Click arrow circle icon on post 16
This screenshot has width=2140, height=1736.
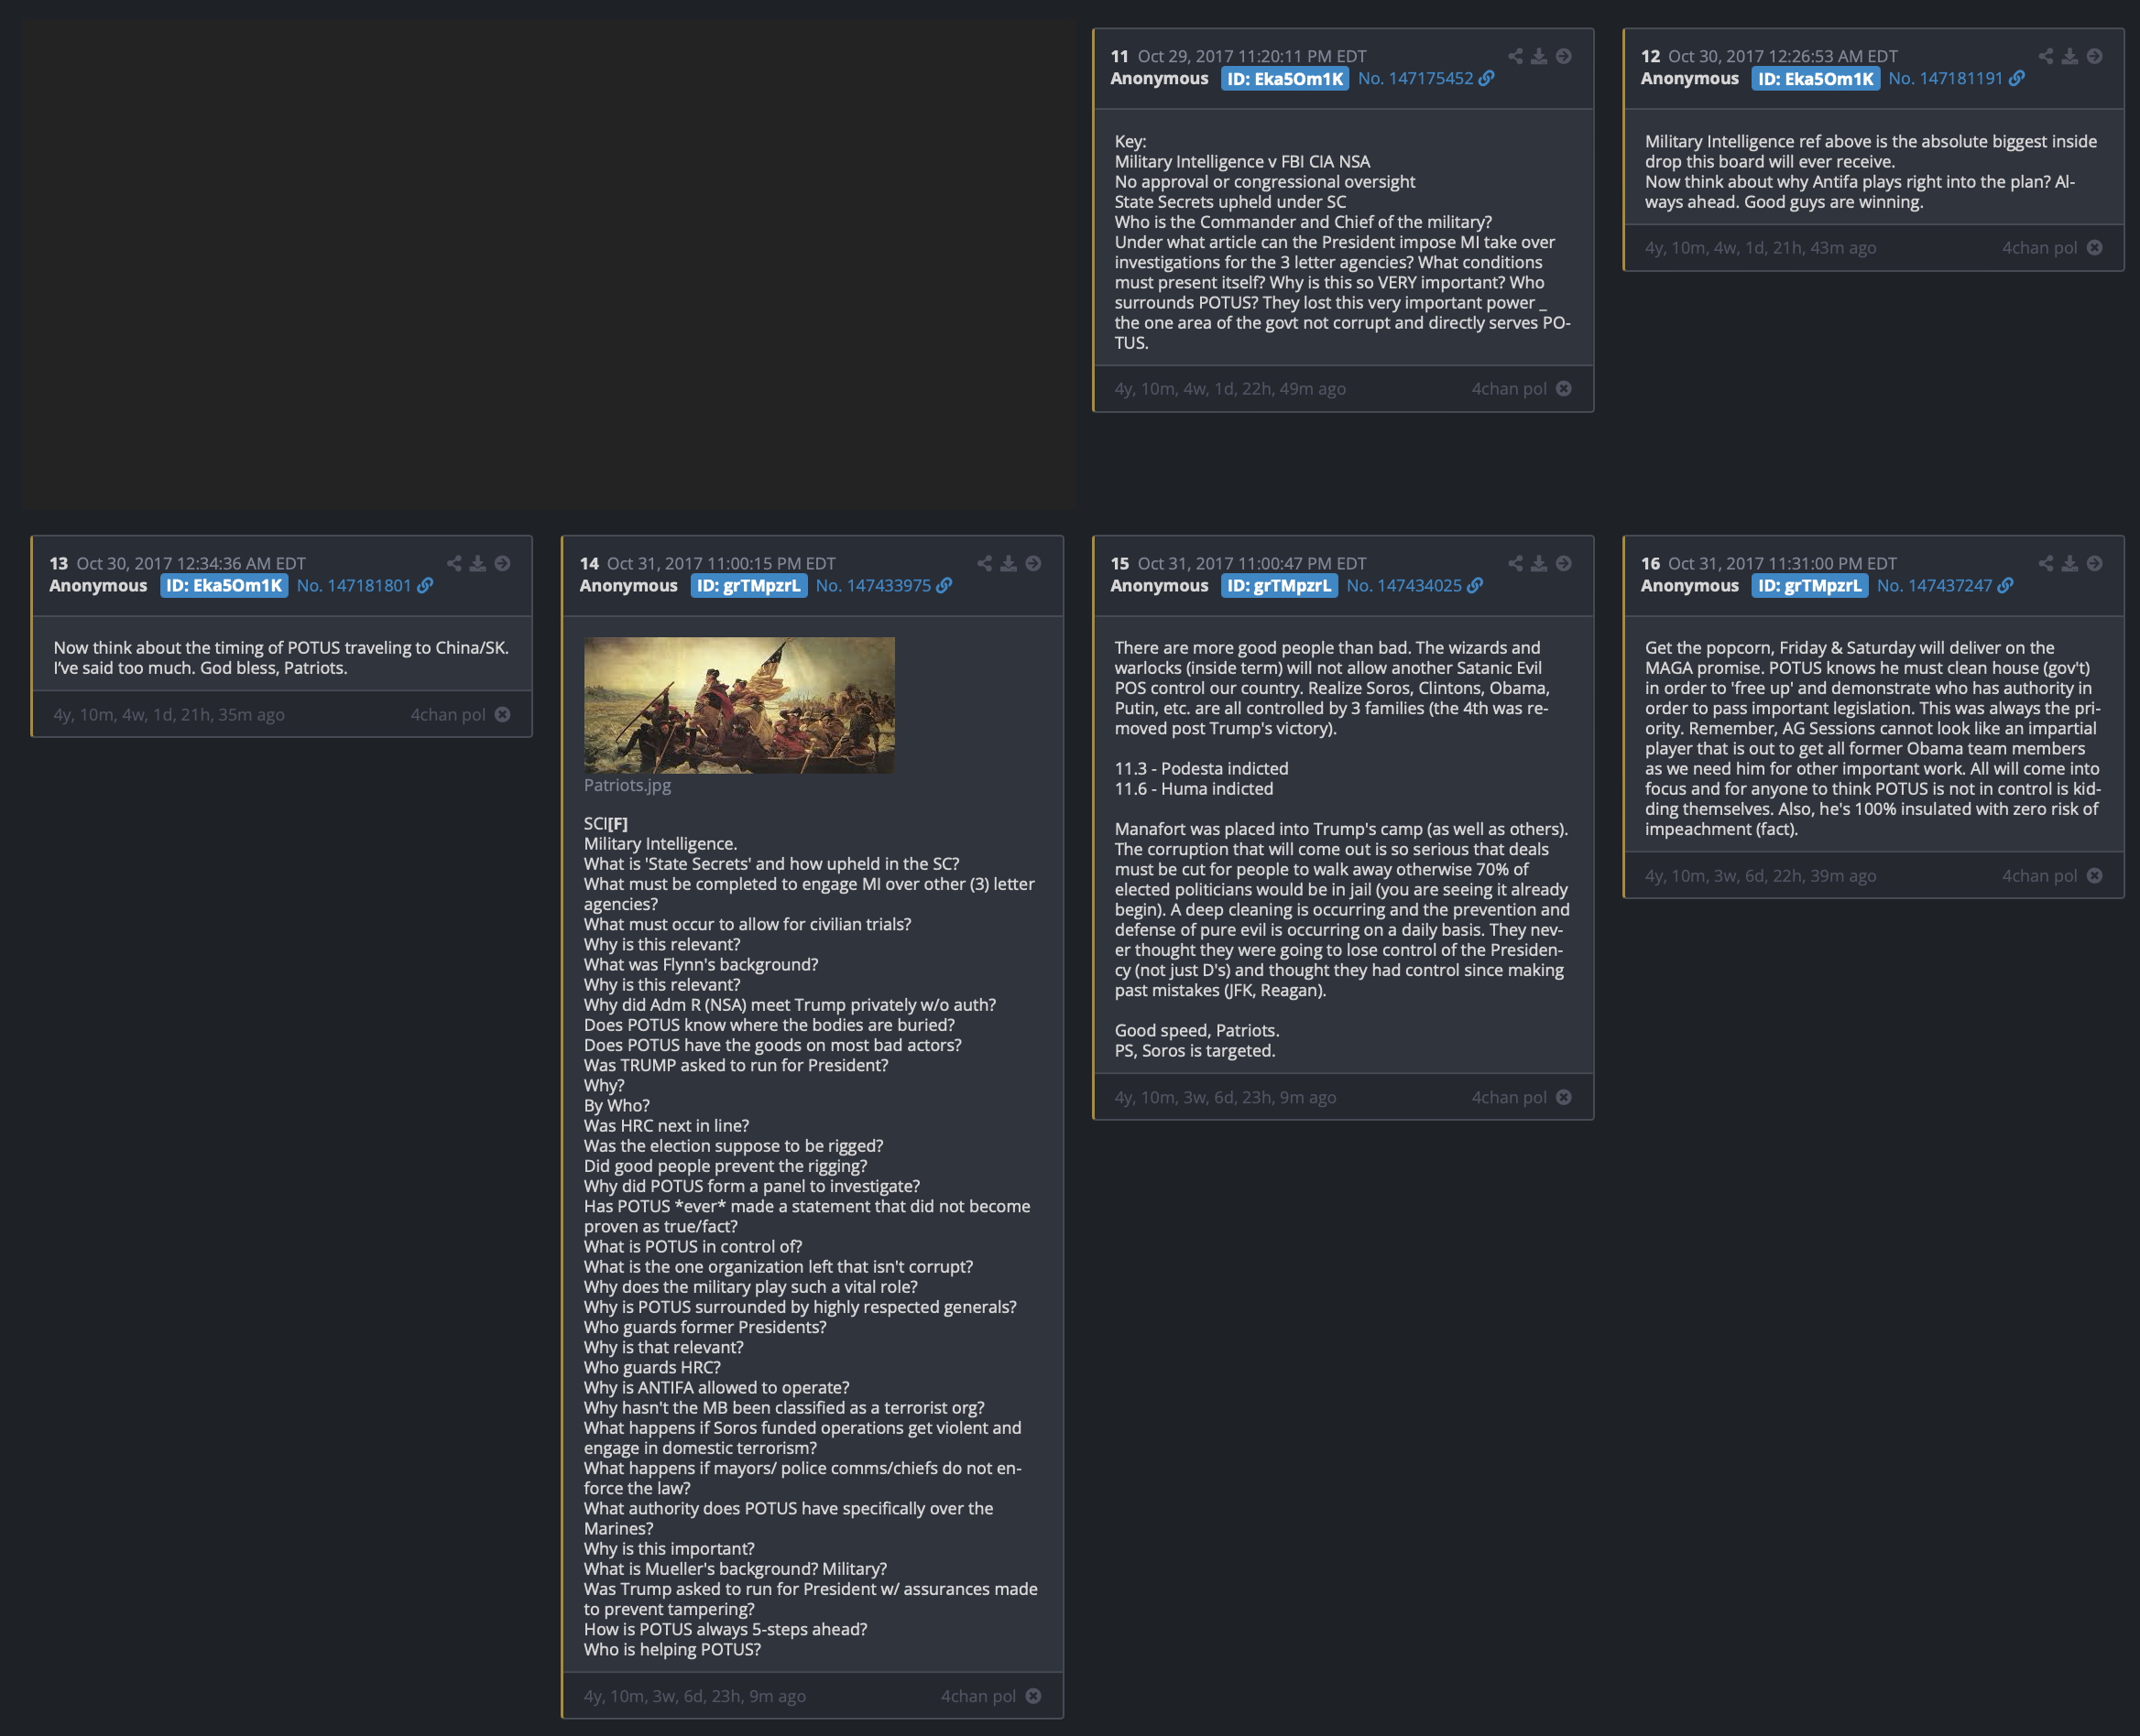click(x=2094, y=563)
